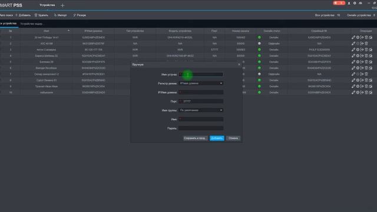Click the Онлайн устройства counter at top right
Image resolution: width=377 pixels, height=212 pixels.
(361, 15)
